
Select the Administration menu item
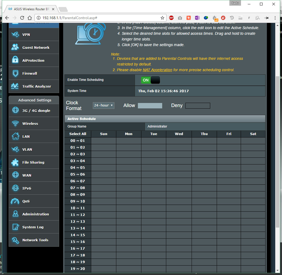(x=35, y=214)
